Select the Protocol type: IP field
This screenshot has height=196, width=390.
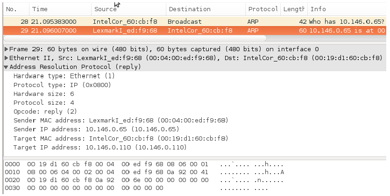[62, 85]
